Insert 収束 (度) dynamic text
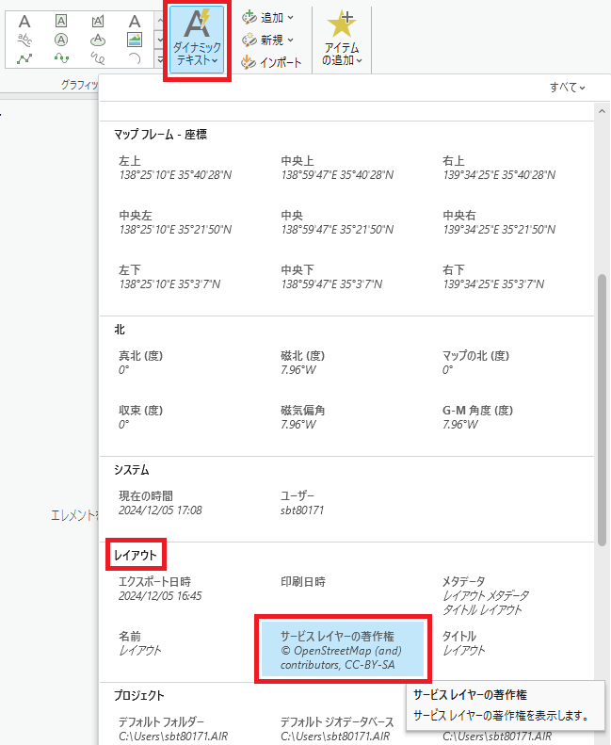This screenshot has height=745, width=611. (x=140, y=417)
